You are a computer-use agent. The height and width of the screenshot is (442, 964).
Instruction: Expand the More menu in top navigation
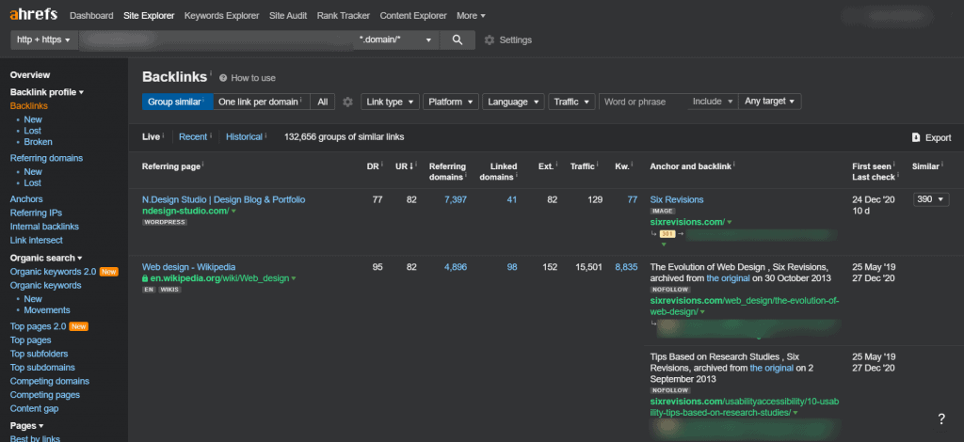click(471, 15)
